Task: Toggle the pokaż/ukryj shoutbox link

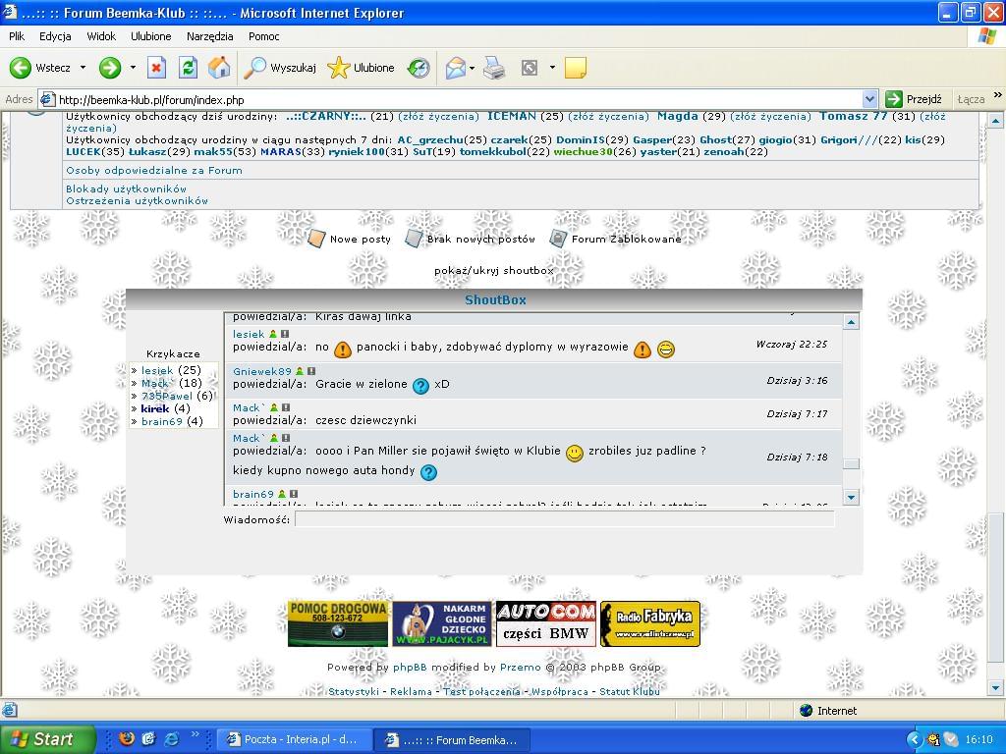Action: [494, 271]
